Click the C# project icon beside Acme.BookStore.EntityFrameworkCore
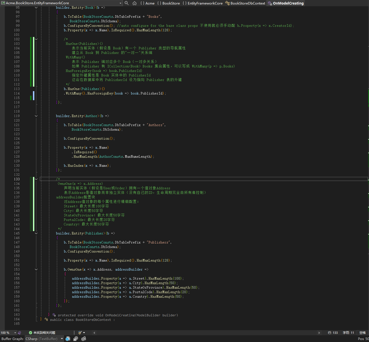This screenshot has height=342, width=369. click(3, 3)
